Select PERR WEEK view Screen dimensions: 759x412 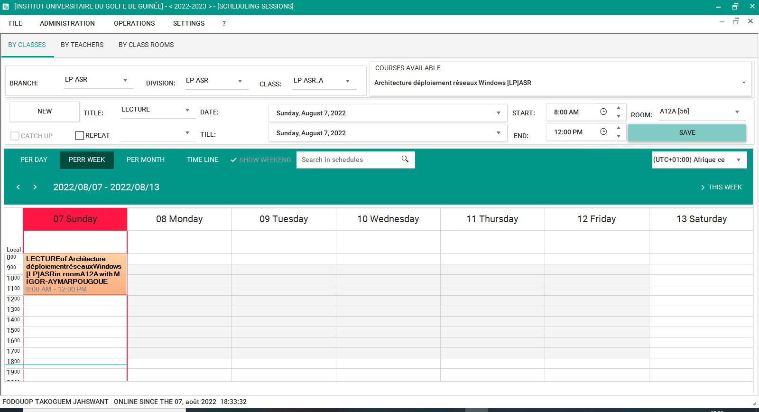87,160
